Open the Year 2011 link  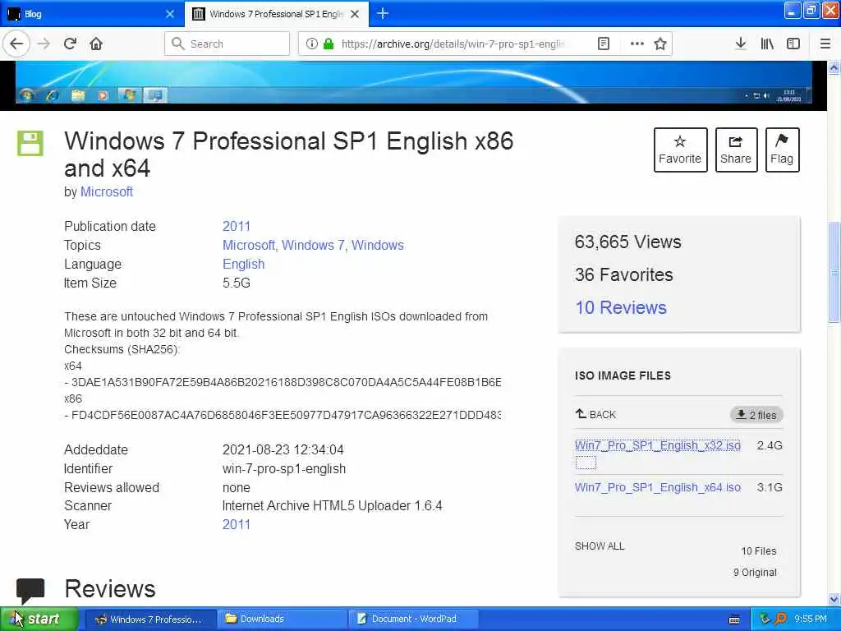click(236, 524)
